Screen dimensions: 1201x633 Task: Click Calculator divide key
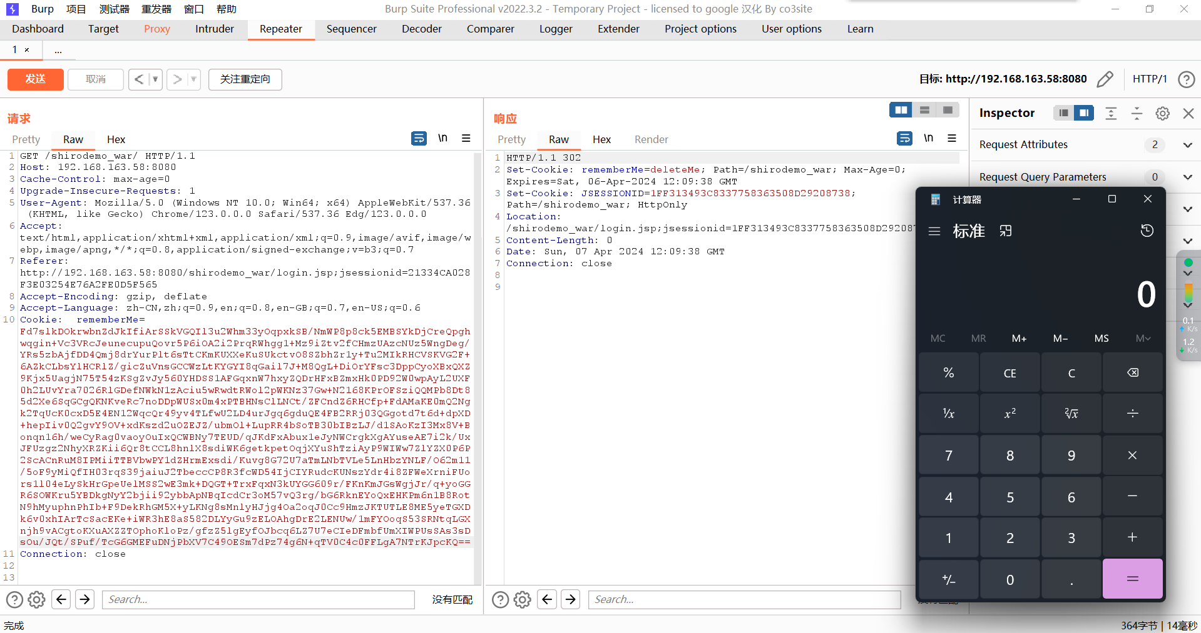point(1133,413)
